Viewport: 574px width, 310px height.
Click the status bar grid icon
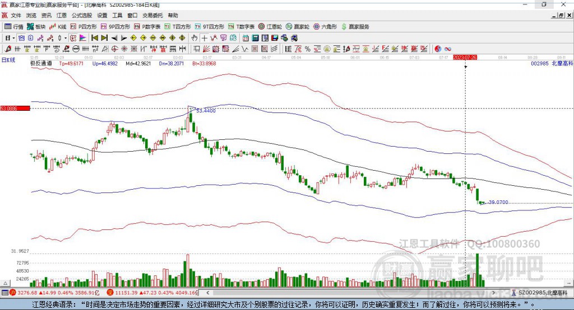click(x=4, y=293)
